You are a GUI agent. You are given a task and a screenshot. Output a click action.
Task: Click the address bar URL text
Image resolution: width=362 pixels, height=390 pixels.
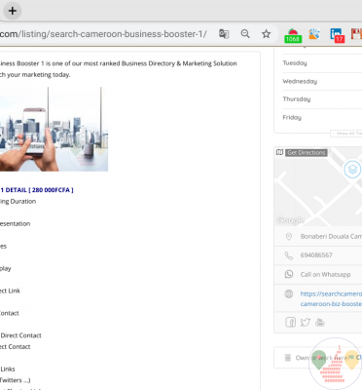[x=103, y=34]
